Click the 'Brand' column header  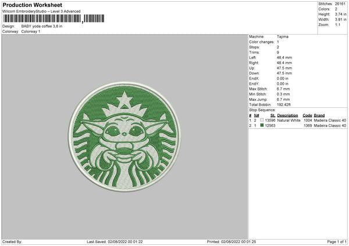click(x=319, y=115)
